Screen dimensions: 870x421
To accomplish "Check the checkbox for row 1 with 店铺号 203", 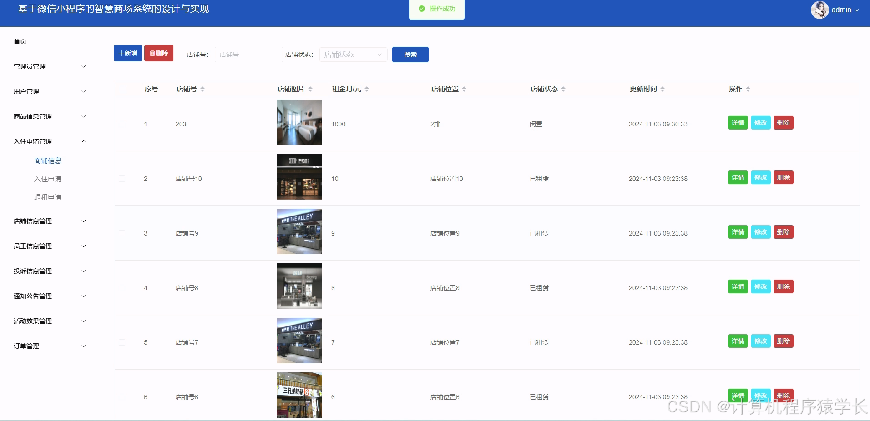I will [121, 124].
